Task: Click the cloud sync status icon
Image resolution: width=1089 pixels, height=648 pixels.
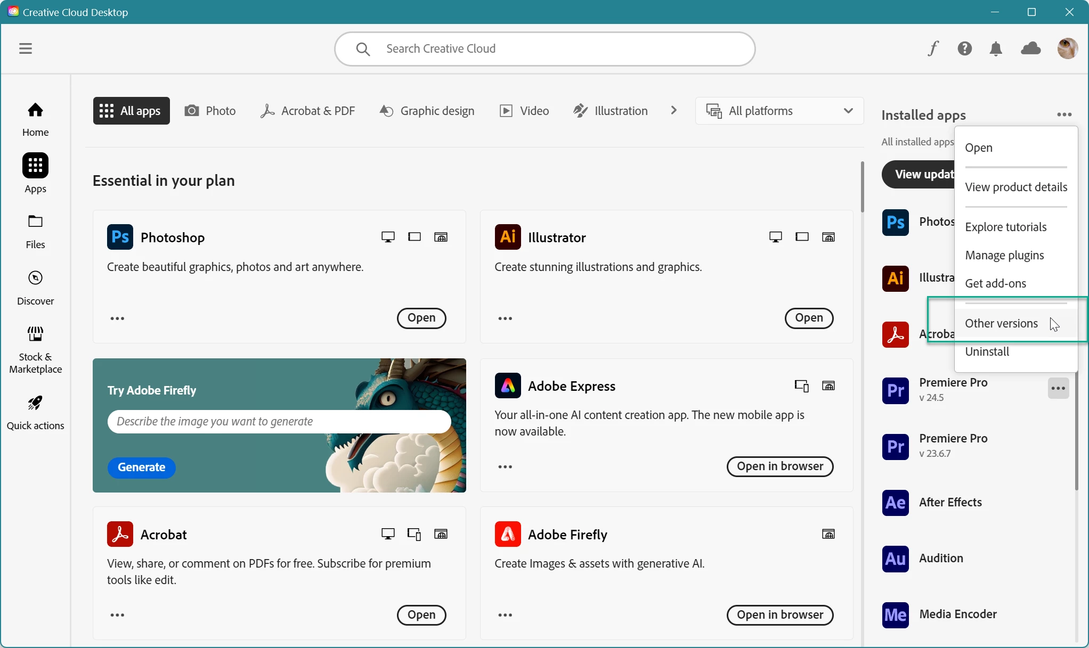Action: point(1031,48)
